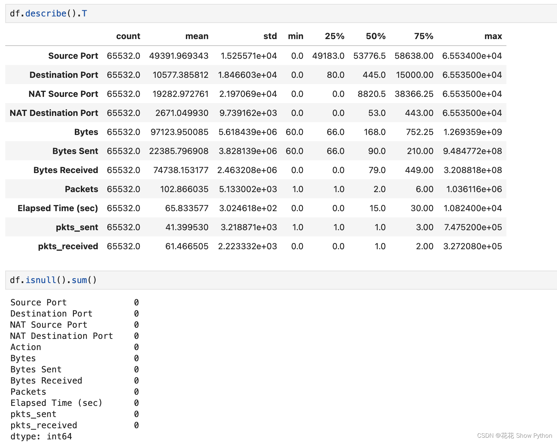Click the 'pkts_received' table row label
Viewport: 557px width, 442px height.
pos(68,246)
